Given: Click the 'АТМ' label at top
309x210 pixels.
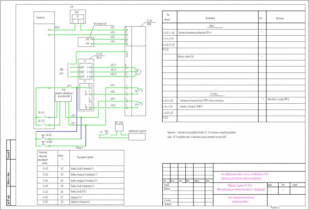Looking at the screenshot, I should (72, 7).
